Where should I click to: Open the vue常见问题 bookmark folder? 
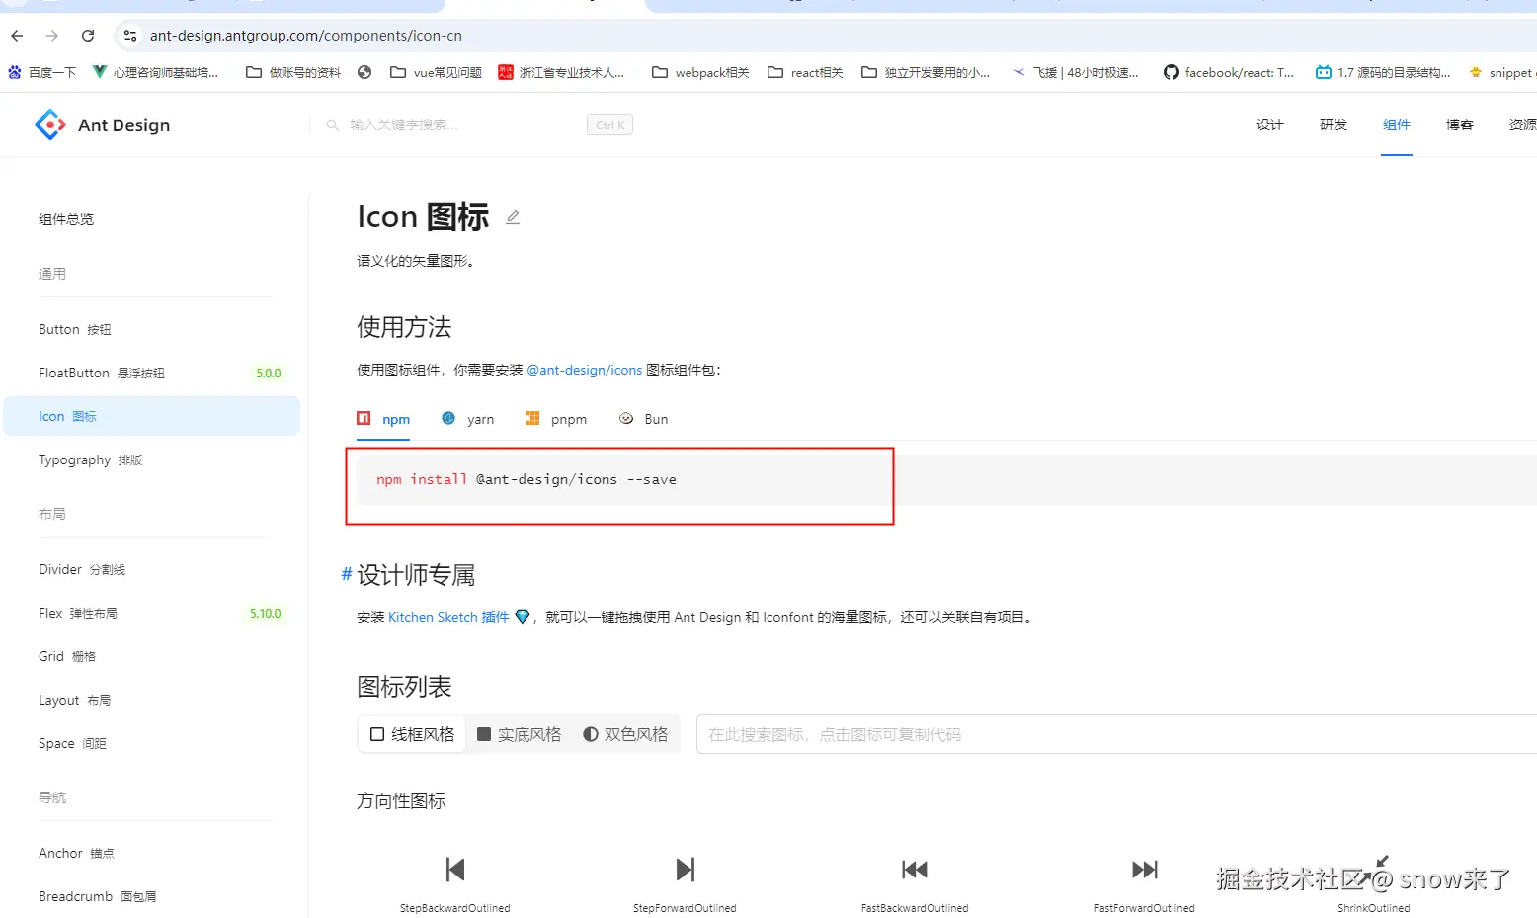point(436,72)
